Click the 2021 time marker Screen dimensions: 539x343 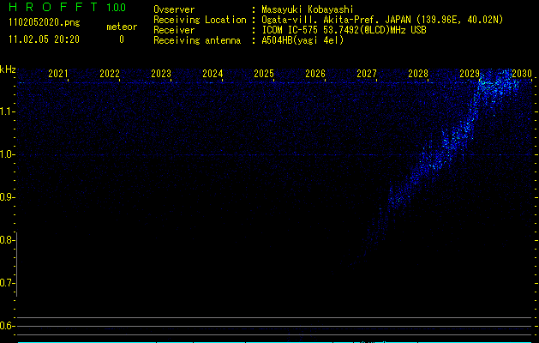pyautogui.click(x=57, y=74)
